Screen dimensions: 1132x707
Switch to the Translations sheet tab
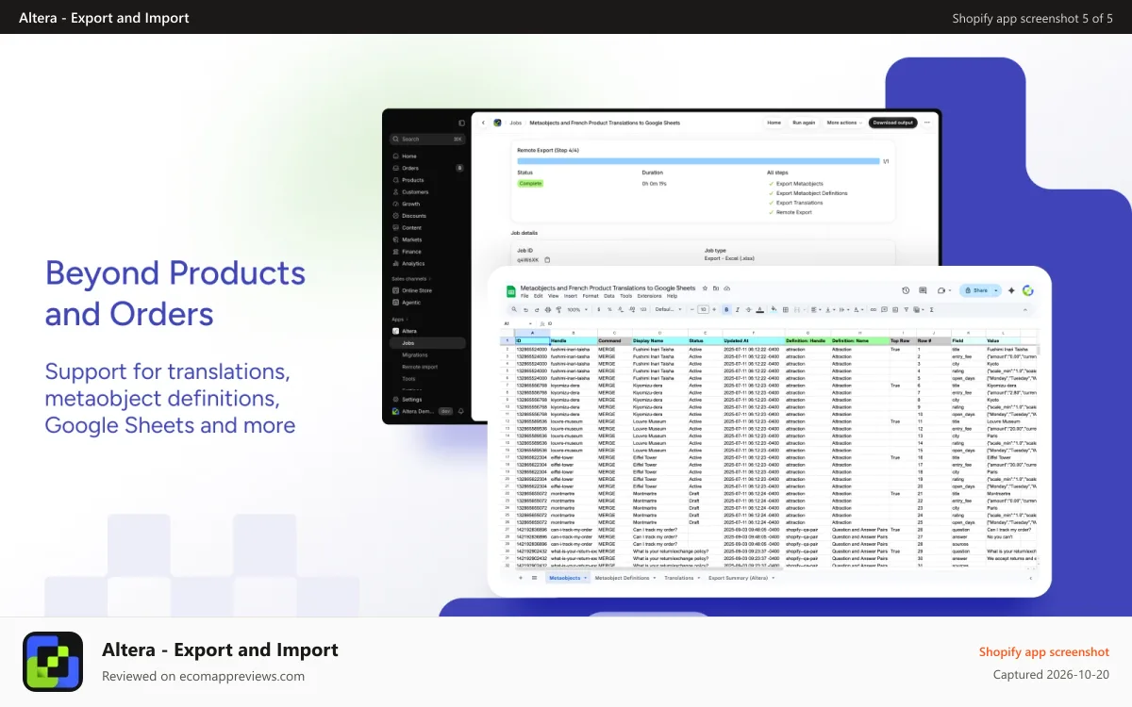point(682,577)
